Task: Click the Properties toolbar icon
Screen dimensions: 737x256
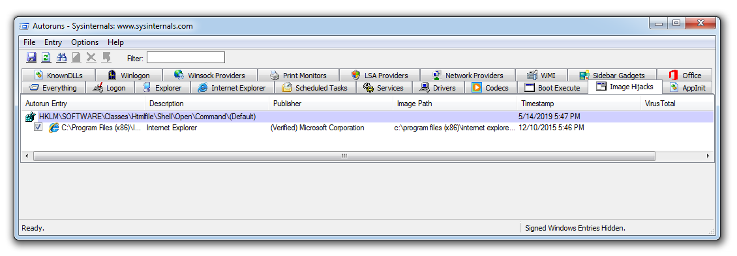Action: 76,57
